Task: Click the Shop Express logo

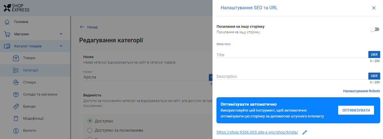Action: click(17, 8)
